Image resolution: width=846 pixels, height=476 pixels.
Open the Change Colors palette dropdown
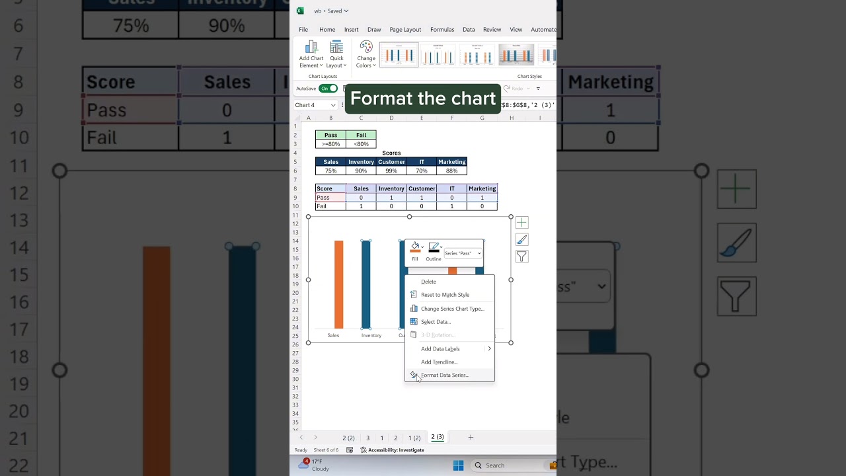[x=366, y=54]
